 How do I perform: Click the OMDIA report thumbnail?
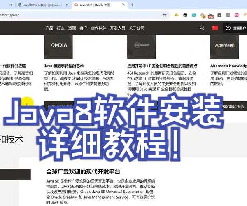(x=58, y=47)
